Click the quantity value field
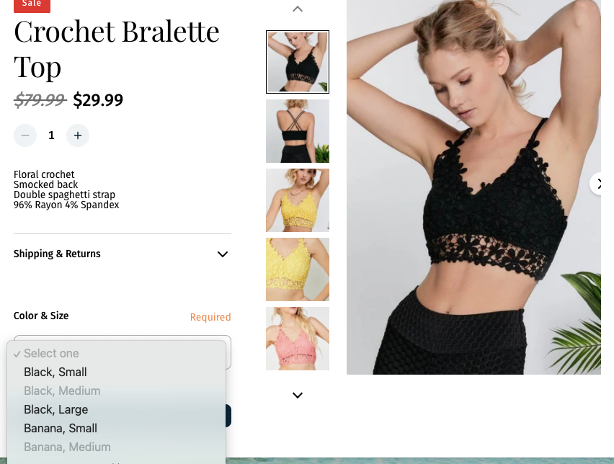Viewport: 614px width, 464px height. [x=51, y=135]
